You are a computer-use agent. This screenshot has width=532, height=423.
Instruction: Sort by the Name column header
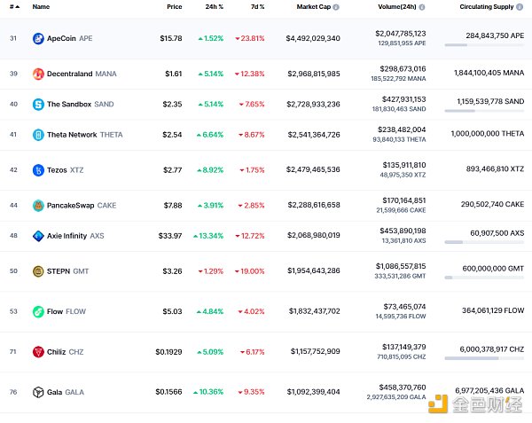point(41,7)
